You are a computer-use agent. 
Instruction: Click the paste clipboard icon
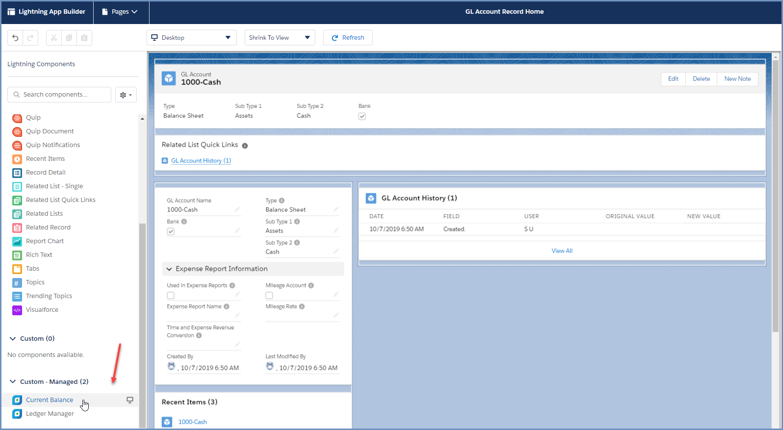84,38
